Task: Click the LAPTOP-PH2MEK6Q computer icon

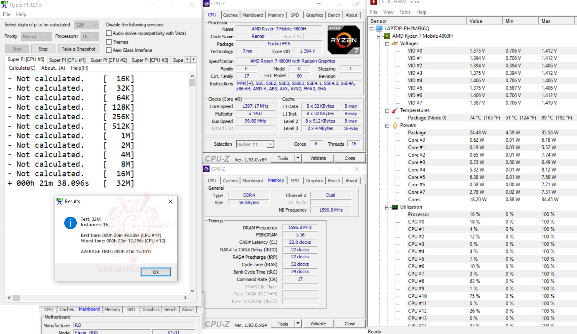Action: [379, 28]
